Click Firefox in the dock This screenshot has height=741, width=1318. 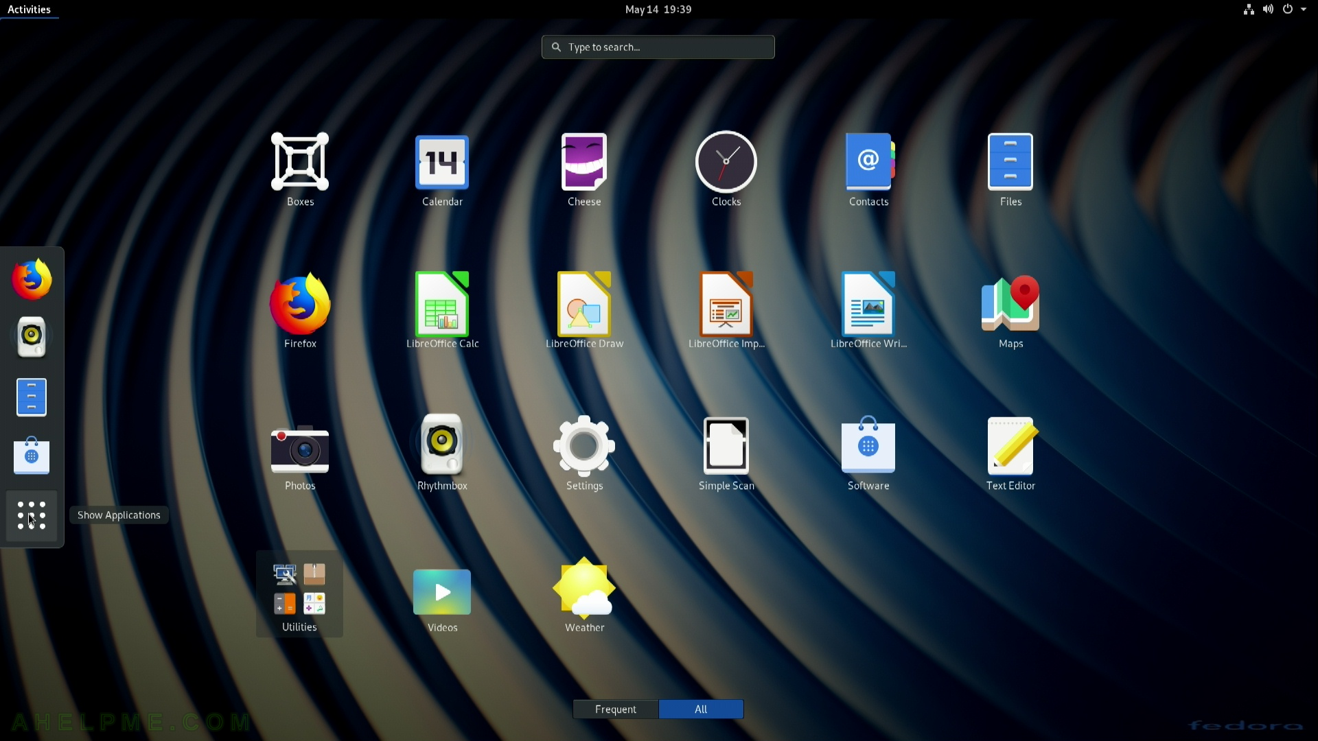[32, 279]
